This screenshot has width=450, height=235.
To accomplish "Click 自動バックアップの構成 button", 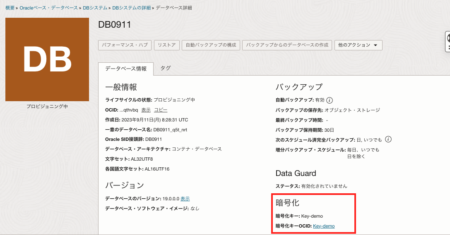I will pos(211,45).
